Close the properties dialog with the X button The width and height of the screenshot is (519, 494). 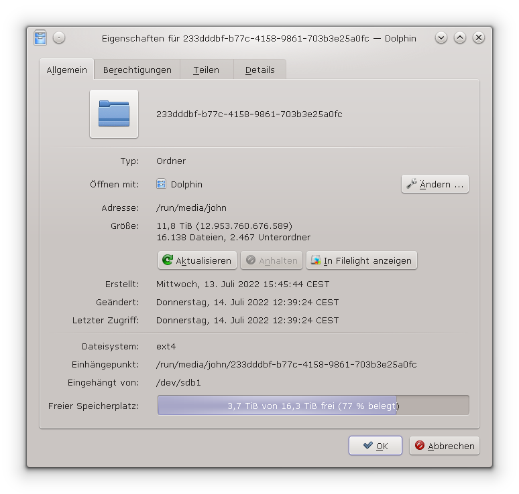pos(479,38)
